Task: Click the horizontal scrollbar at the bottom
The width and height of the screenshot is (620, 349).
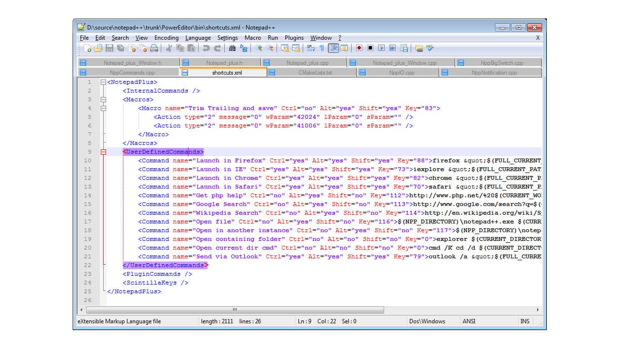Action: coord(234,309)
